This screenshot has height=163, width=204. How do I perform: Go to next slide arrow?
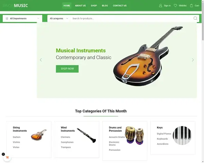click(193, 60)
